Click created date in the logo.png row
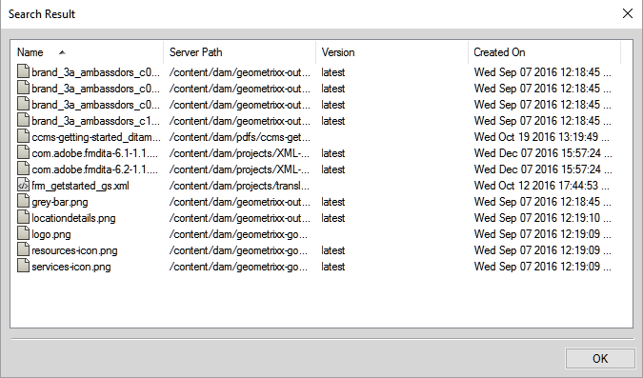 click(543, 234)
